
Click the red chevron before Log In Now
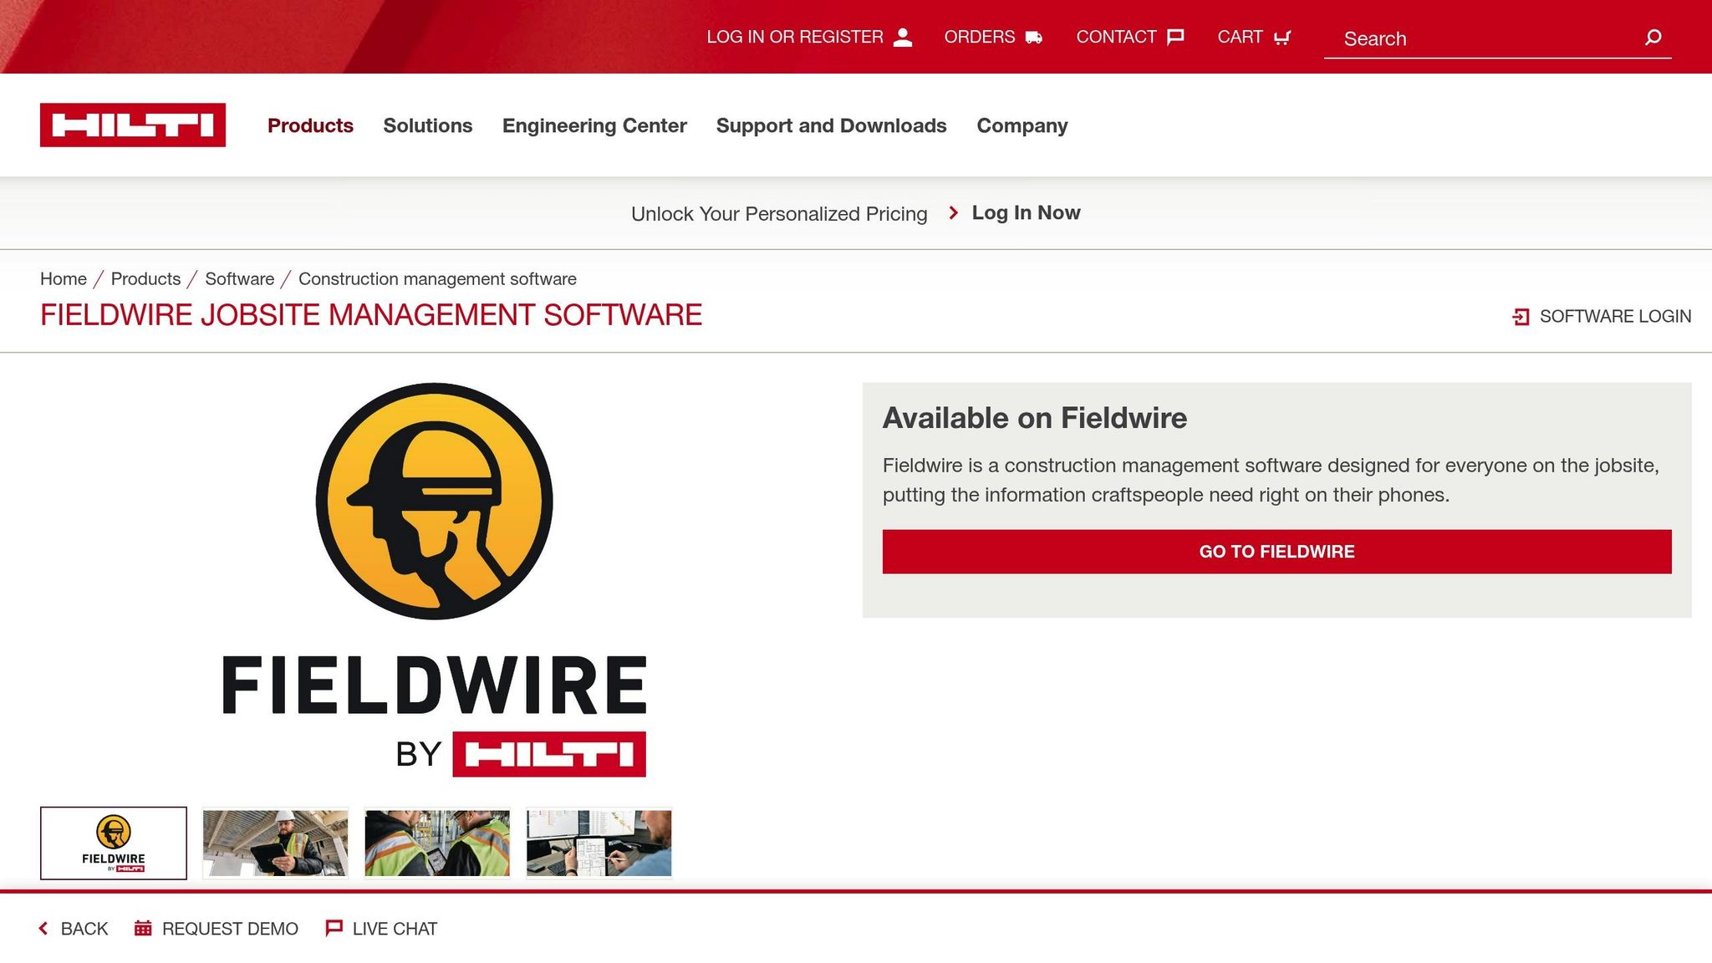(953, 212)
